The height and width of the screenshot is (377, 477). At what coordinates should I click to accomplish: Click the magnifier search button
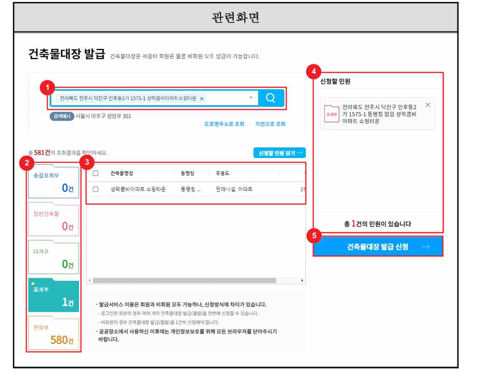click(x=270, y=98)
